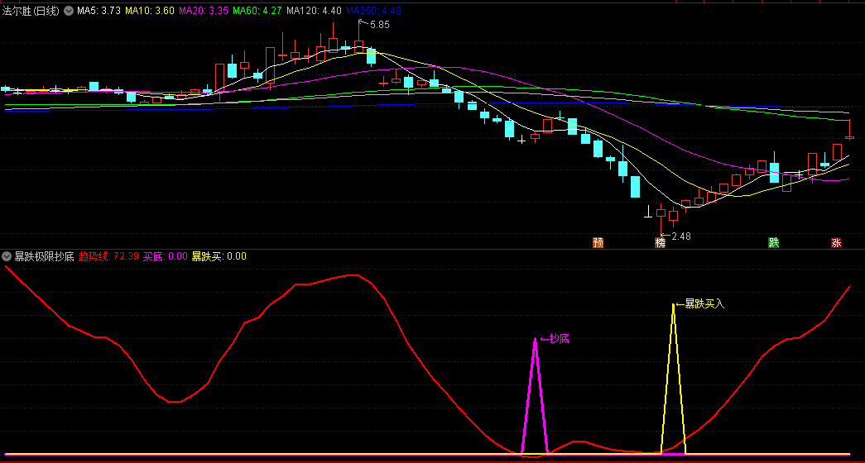
Task: Select the MA5 moving average label
Action: 99,11
